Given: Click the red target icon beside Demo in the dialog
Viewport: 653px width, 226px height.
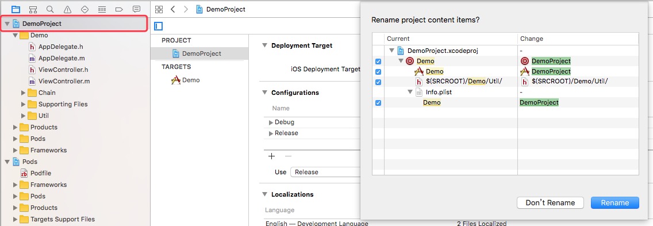Looking at the screenshot, I should click(410, 62).
